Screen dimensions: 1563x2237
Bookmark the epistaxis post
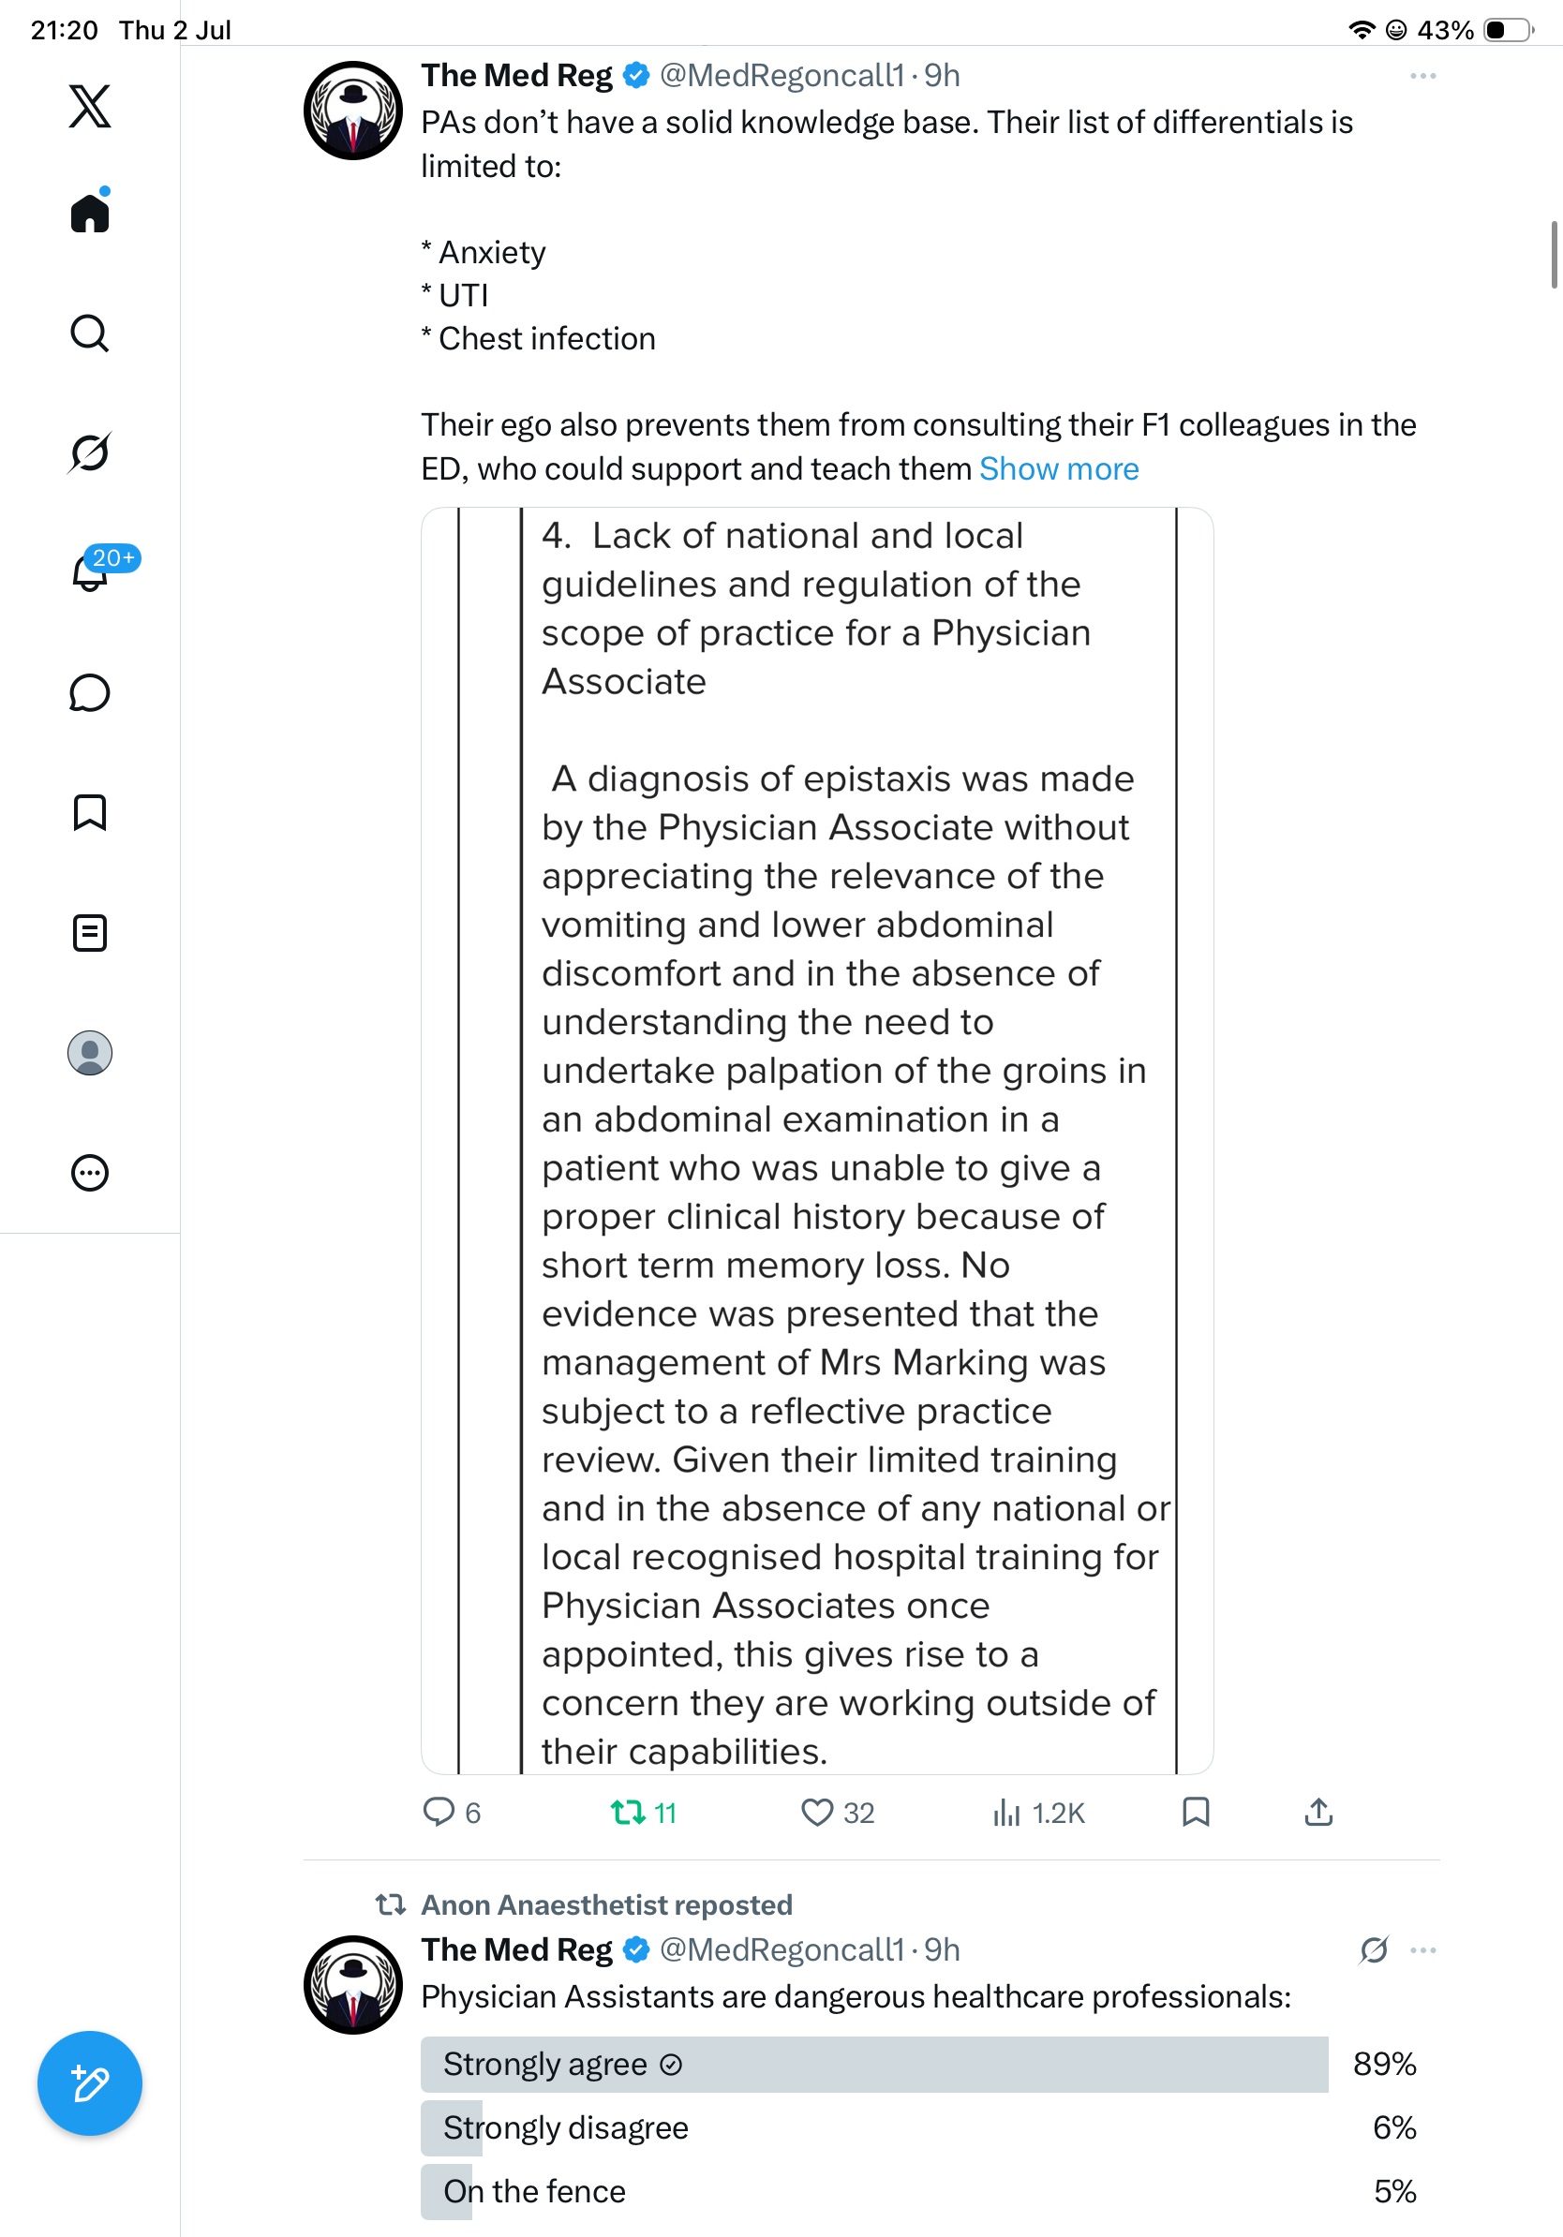[1196, 1813]
